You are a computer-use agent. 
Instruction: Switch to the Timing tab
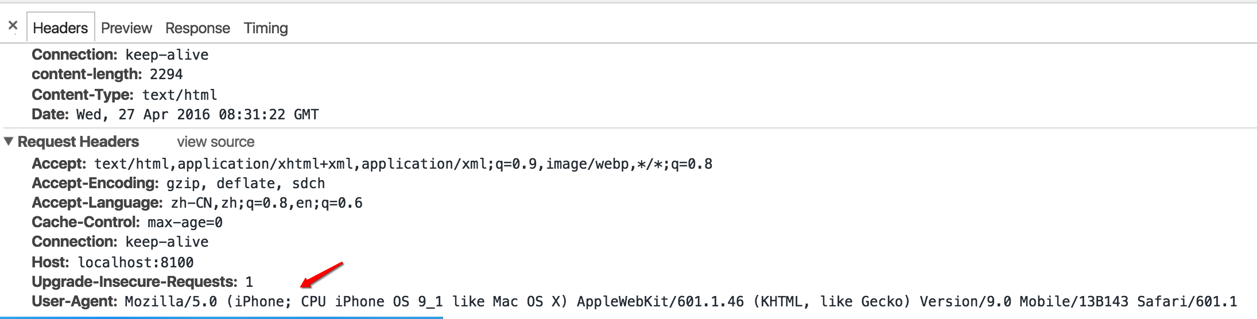tap(266, 28)
